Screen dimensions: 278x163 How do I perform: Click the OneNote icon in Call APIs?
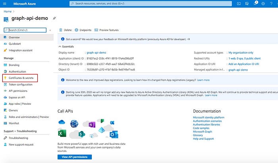[92, 125]
